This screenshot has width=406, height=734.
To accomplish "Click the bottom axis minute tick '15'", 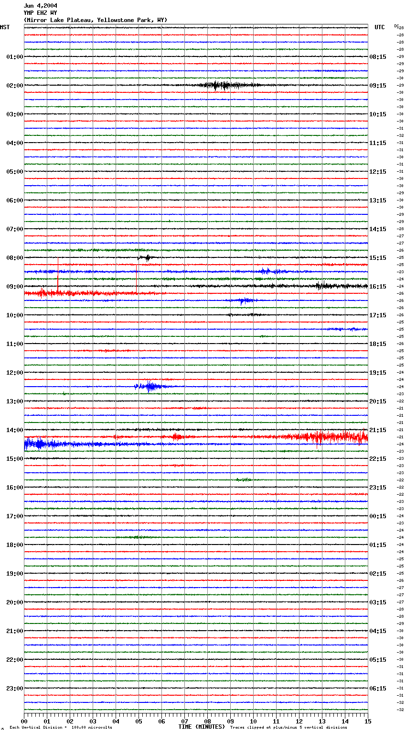I will [368, 721].
